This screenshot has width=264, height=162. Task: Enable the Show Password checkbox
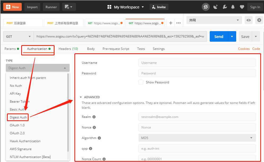coord(141,82)
